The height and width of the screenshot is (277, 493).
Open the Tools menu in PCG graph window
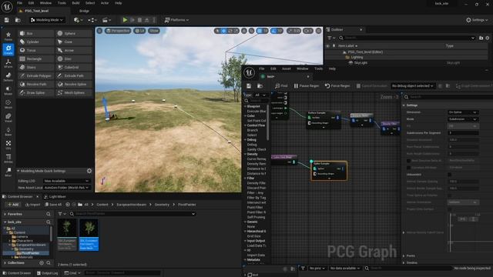(318, 68)
